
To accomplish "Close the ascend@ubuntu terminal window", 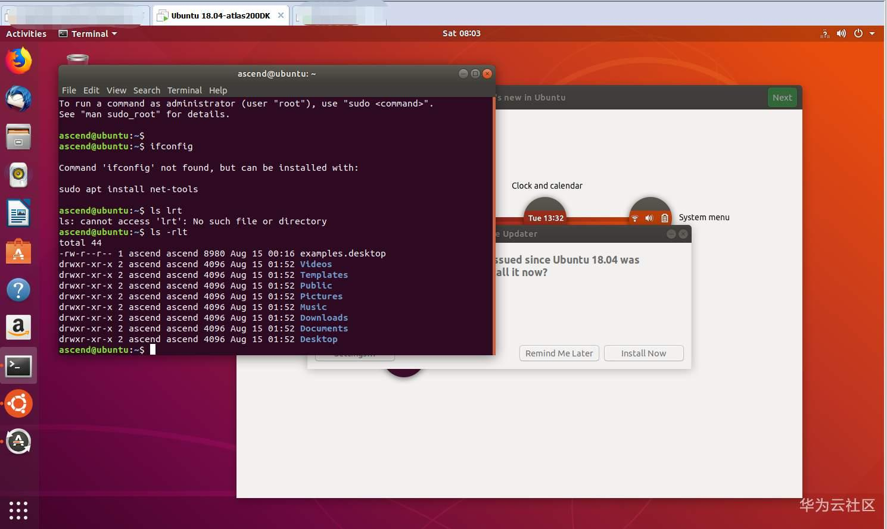I will pyautogui.click(x=487, y=74).
